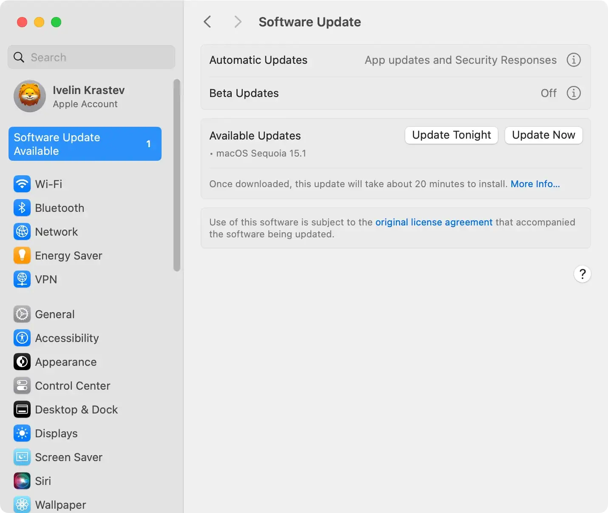Click the Automatic Updates row label
This screenshot has width=608, height=513.
click(x=259, y=60)
